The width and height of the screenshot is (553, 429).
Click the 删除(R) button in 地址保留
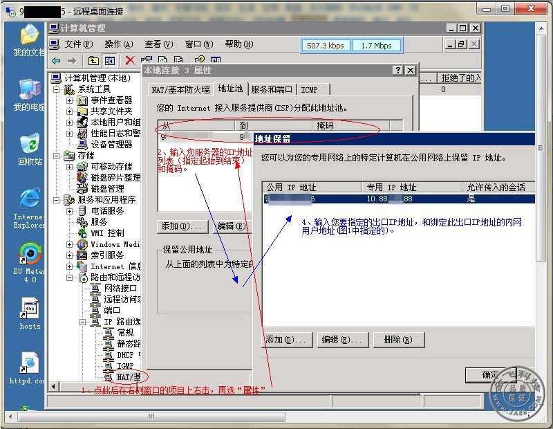[397, 340]
